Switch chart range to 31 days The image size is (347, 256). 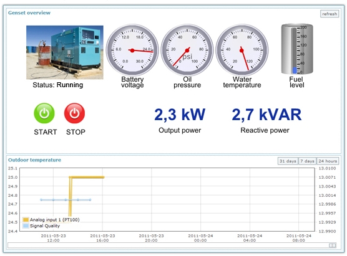(x=288, y=161)
